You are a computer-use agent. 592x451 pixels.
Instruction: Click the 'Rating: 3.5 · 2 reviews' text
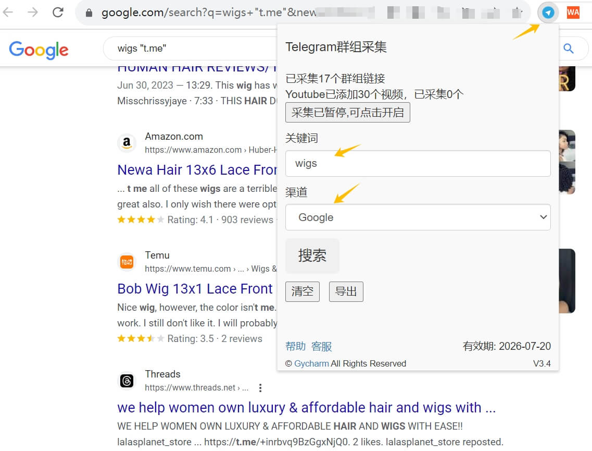click(x=215, y=338)
